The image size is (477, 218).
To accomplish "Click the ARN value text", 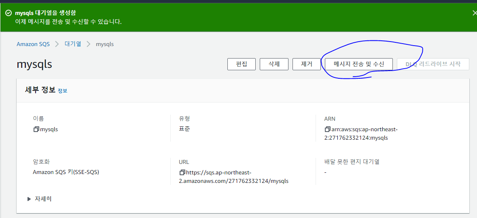I will pyautogui.click(x=360, y=134).
